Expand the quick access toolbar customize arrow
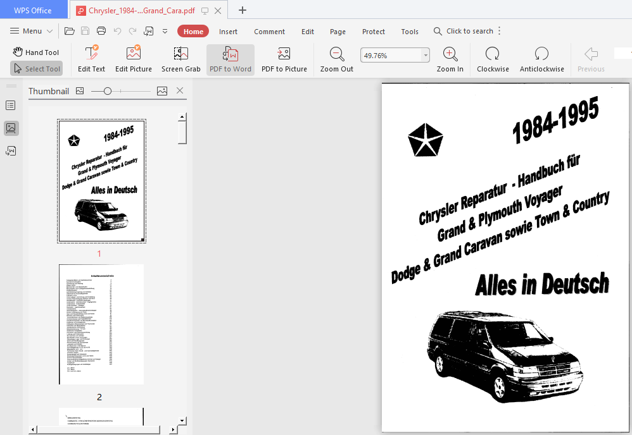Viewport: 632px width, 435px height. pyautogui.click(x=165, y=31)
